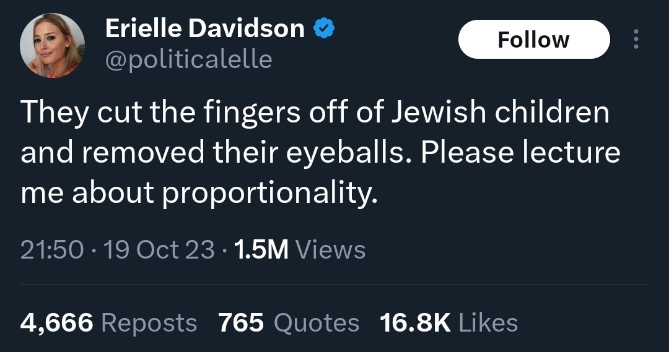Open the Erielle Davidson display name link
Screen dimensions: 669x352
click(x=205, y=28)
